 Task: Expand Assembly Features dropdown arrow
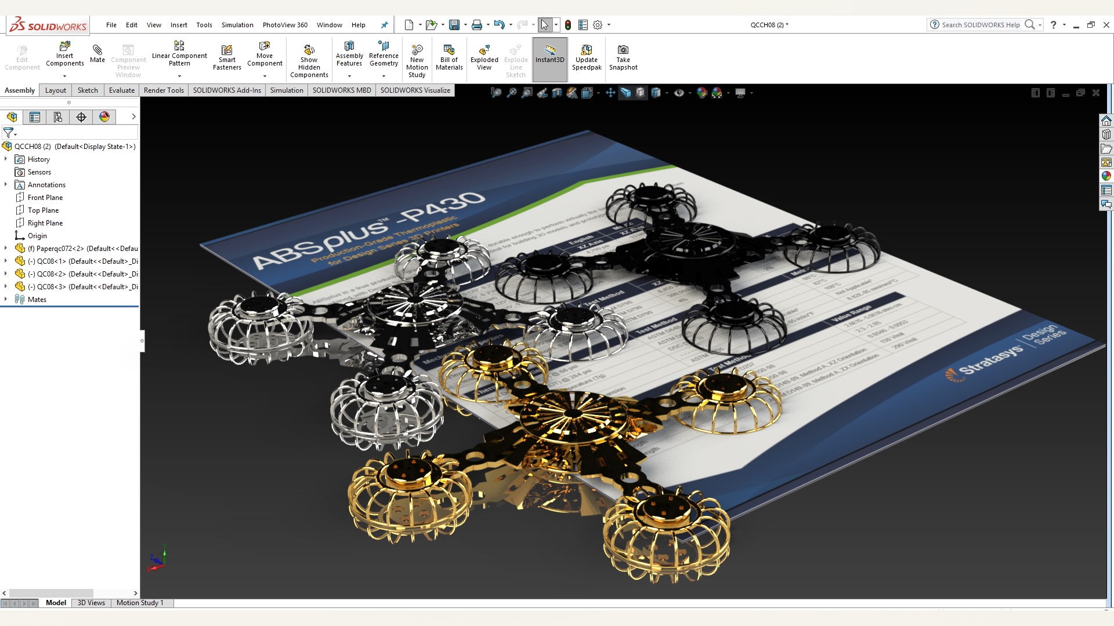(x=349, y=76)
